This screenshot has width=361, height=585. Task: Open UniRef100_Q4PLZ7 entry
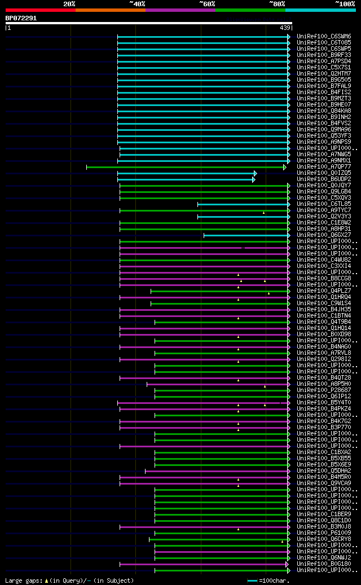point(324,291)
